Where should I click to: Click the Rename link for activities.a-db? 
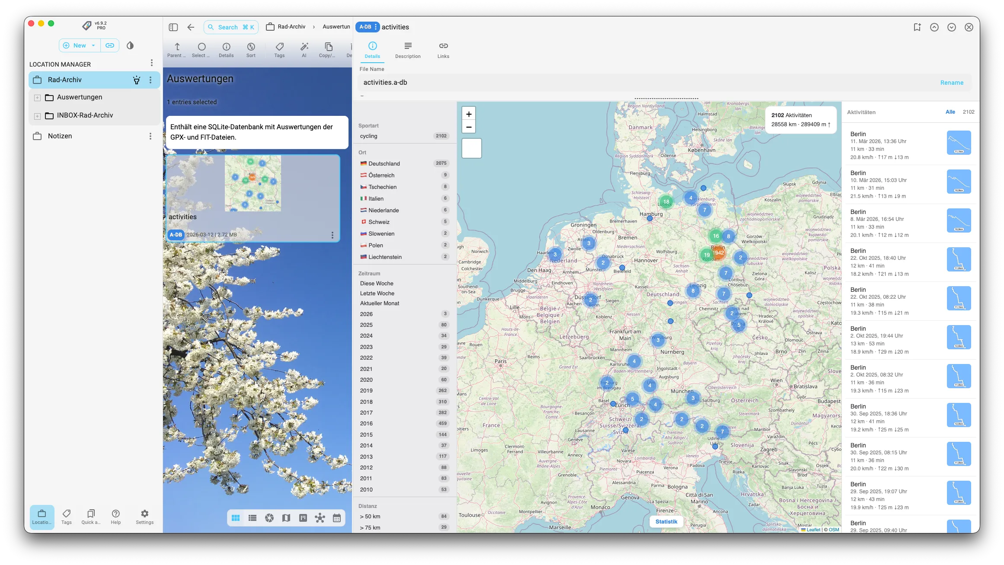(x=952, y=82)
